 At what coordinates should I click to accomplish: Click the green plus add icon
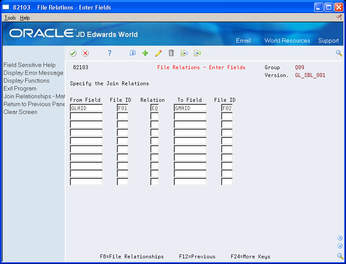click(145, 53)
